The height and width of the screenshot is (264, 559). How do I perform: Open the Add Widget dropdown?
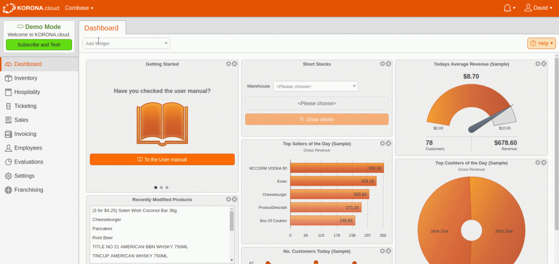click(126, 44)
